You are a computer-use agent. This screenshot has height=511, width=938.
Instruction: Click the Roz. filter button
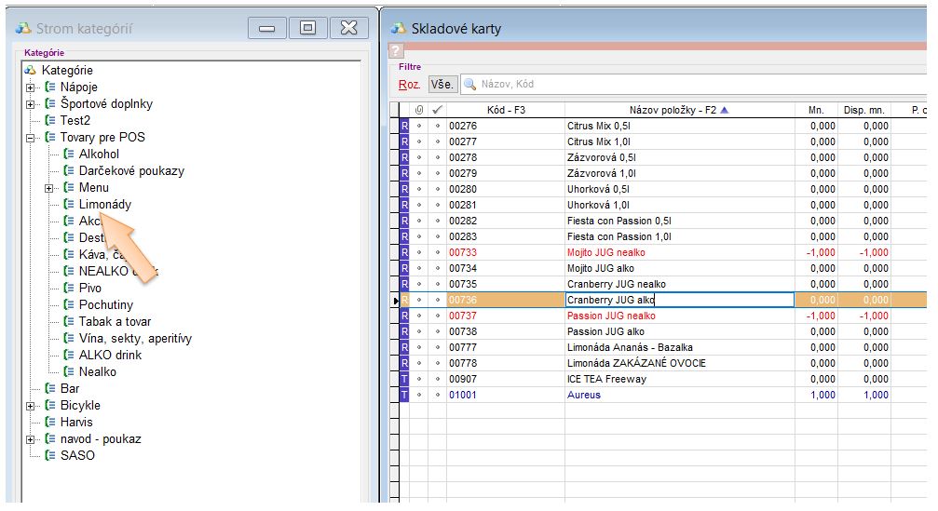(410, 85)
